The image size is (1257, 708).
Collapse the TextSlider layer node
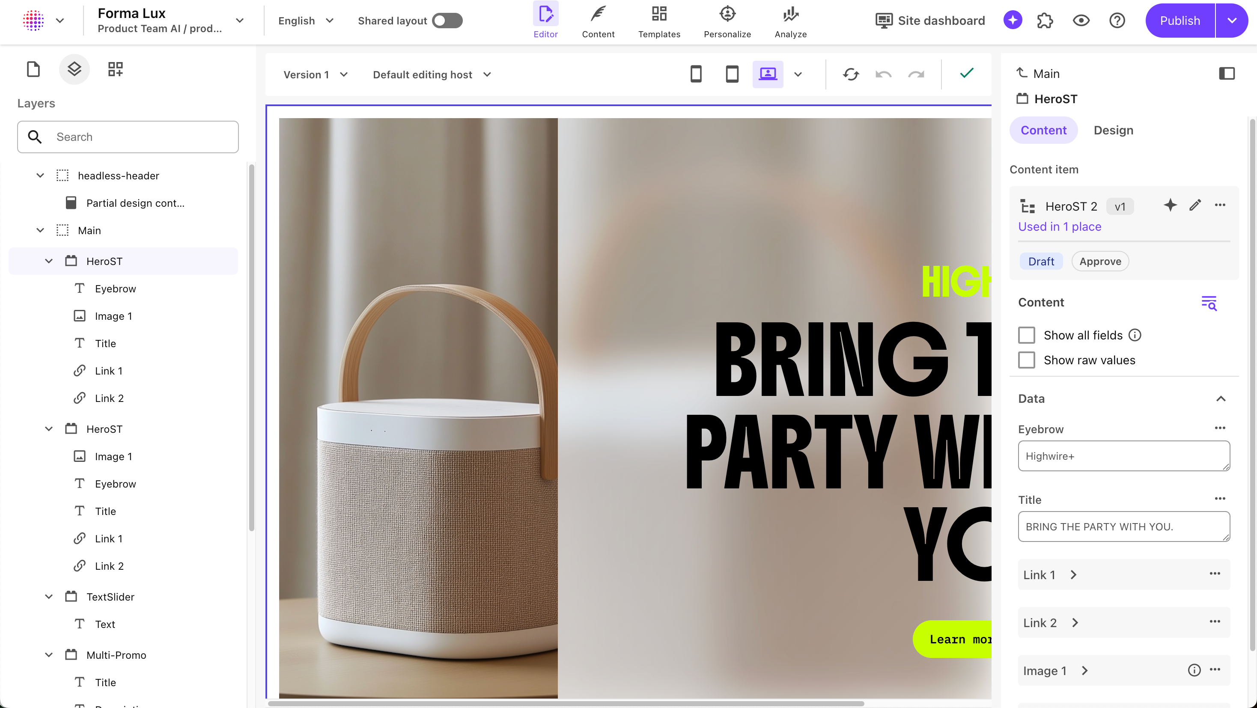[x=49, y=596]
